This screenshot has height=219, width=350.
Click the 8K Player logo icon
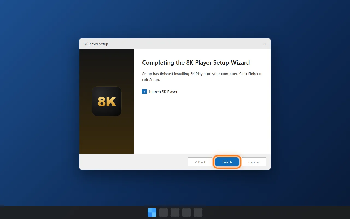[107, 101]
